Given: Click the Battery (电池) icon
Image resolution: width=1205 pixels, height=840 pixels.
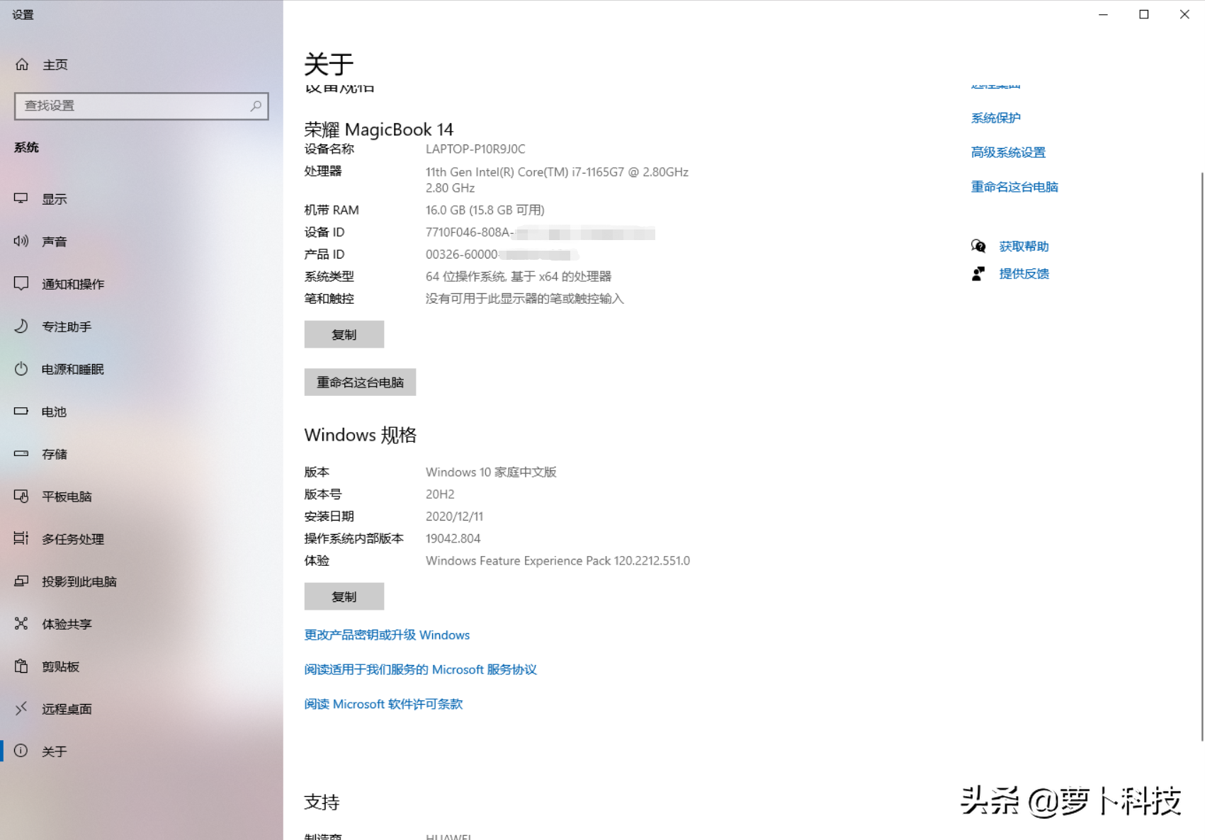Looking at the screenshot, I should click(x=21, y=411).
